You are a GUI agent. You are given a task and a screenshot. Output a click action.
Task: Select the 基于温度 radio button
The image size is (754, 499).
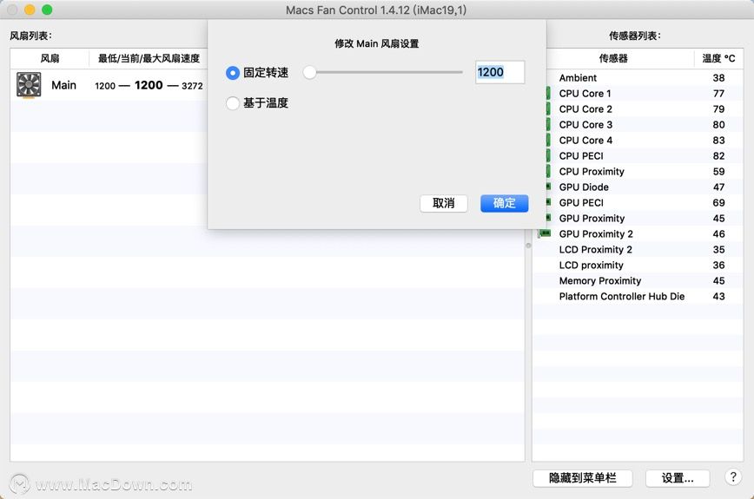pyautogui.click(x=233, y=102)
